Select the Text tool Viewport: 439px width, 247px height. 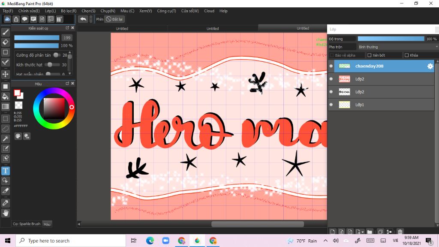(x=5, y=171)
